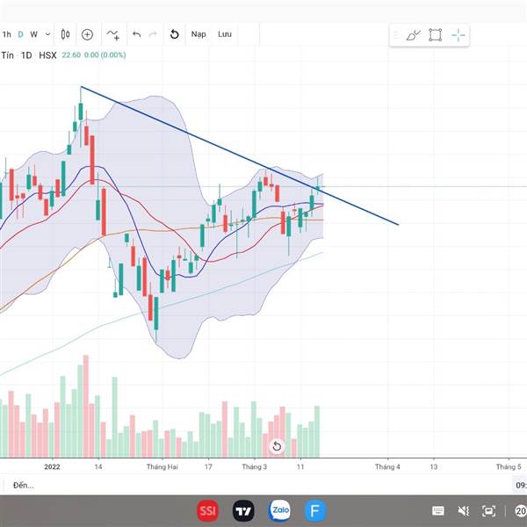The width and height of the screenshot is (527, 527).
Task: Expand the timeframe dropdown arrow
Action: click(x=47, y=34)
